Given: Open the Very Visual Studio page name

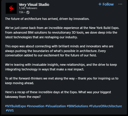Looking at the screenshot, I should coord(34,5).
